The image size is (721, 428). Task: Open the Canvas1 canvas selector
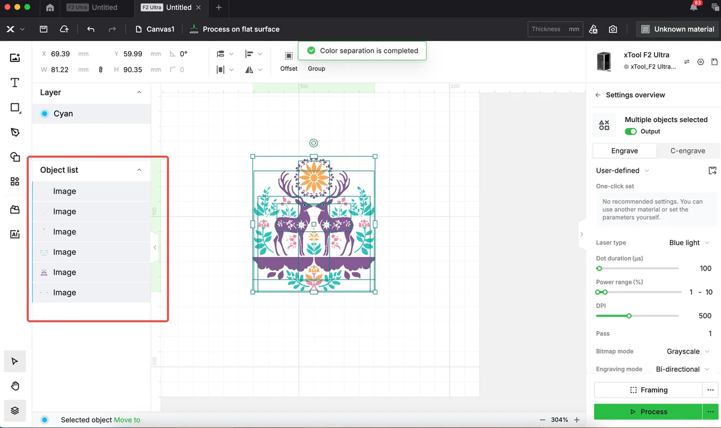(x=155, y=29)
